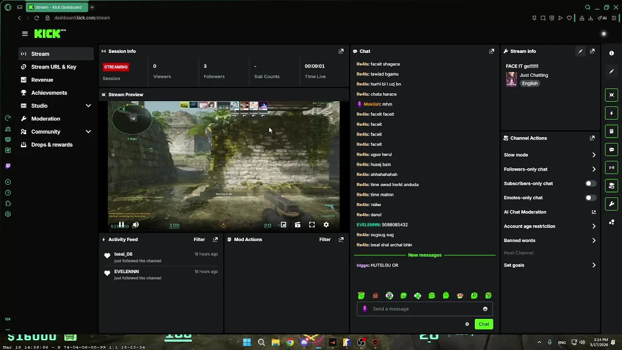Screen dimensions: 622x350
Task: Toggle the stream preview widget in right sidebar
Action: coord(611,95)
